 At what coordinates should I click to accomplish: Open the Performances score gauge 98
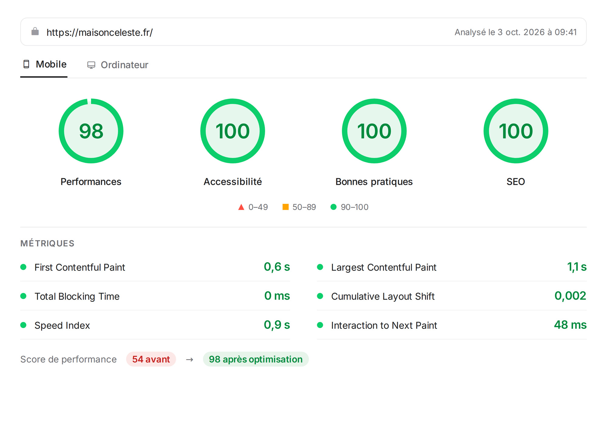91,131
